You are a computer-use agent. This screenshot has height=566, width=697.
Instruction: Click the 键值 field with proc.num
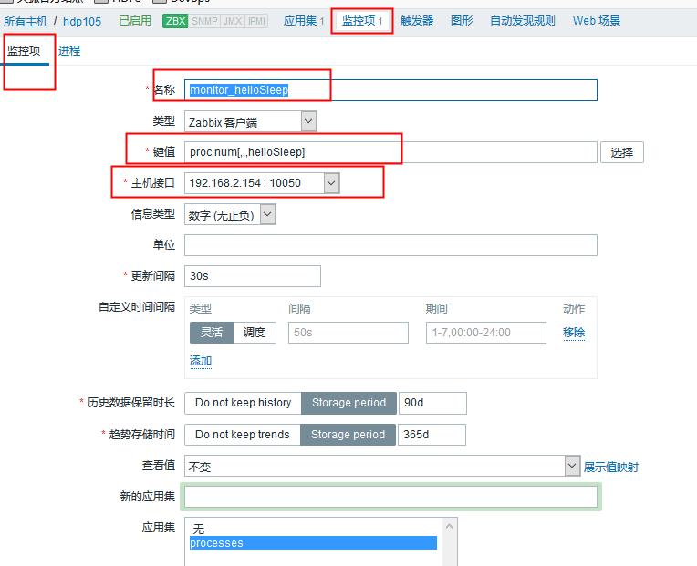coord(390,152)
